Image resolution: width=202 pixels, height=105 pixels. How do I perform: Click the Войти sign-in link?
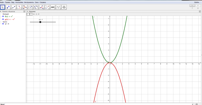(197, 2)
